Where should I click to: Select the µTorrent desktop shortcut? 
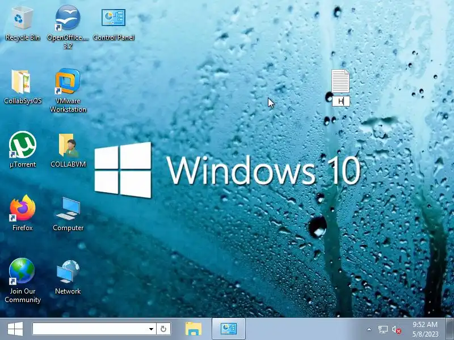[23, 144]
